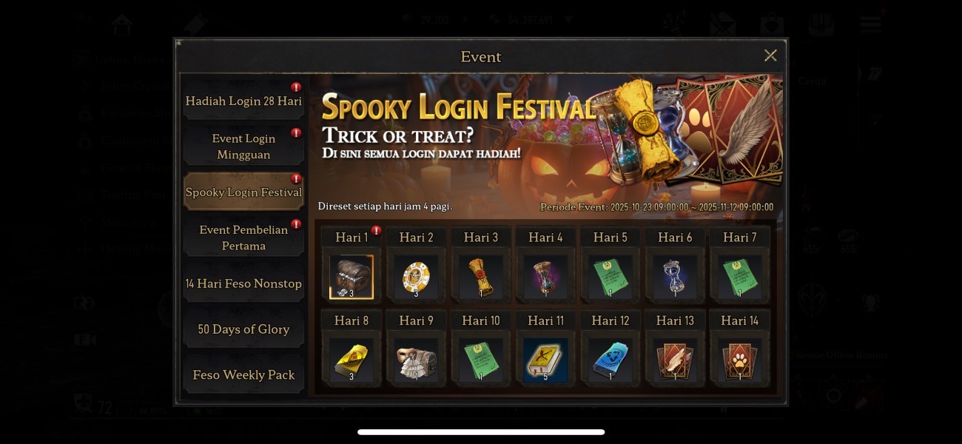
Task: Tap the Hari 12 blue ticket icon
Action: 610,360
